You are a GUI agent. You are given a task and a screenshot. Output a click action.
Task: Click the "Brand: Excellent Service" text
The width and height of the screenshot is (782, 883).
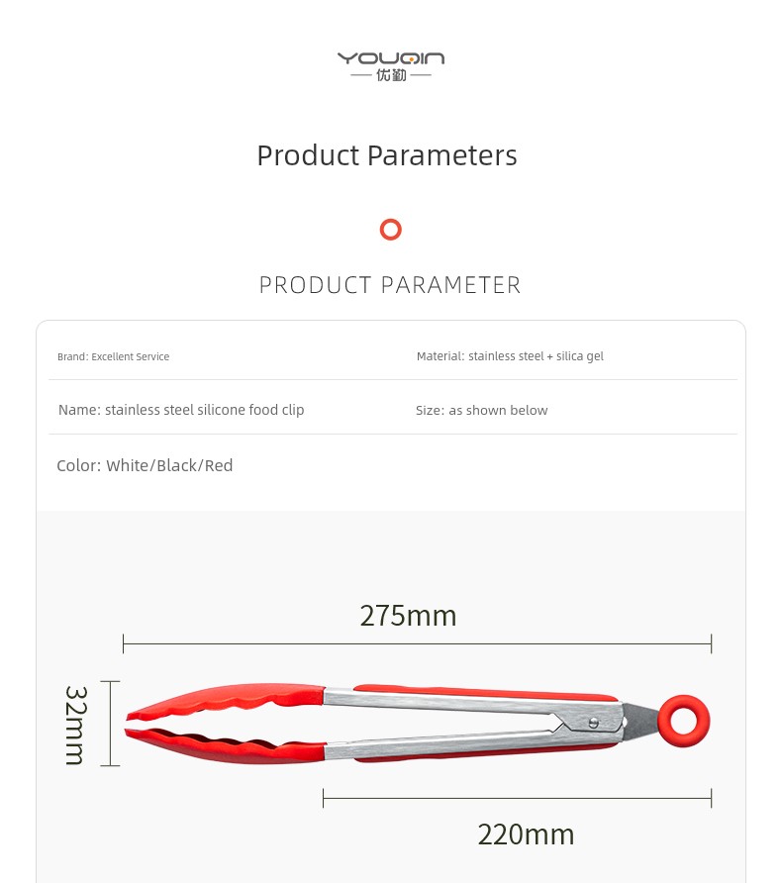(x=113, y=356)
